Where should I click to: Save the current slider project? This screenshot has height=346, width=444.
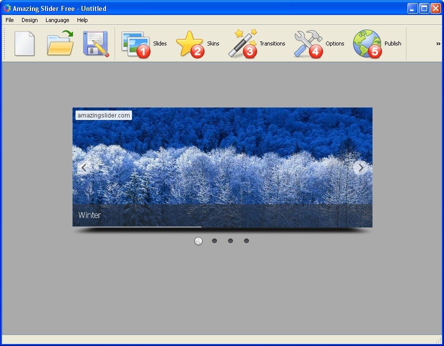(96, 43)
